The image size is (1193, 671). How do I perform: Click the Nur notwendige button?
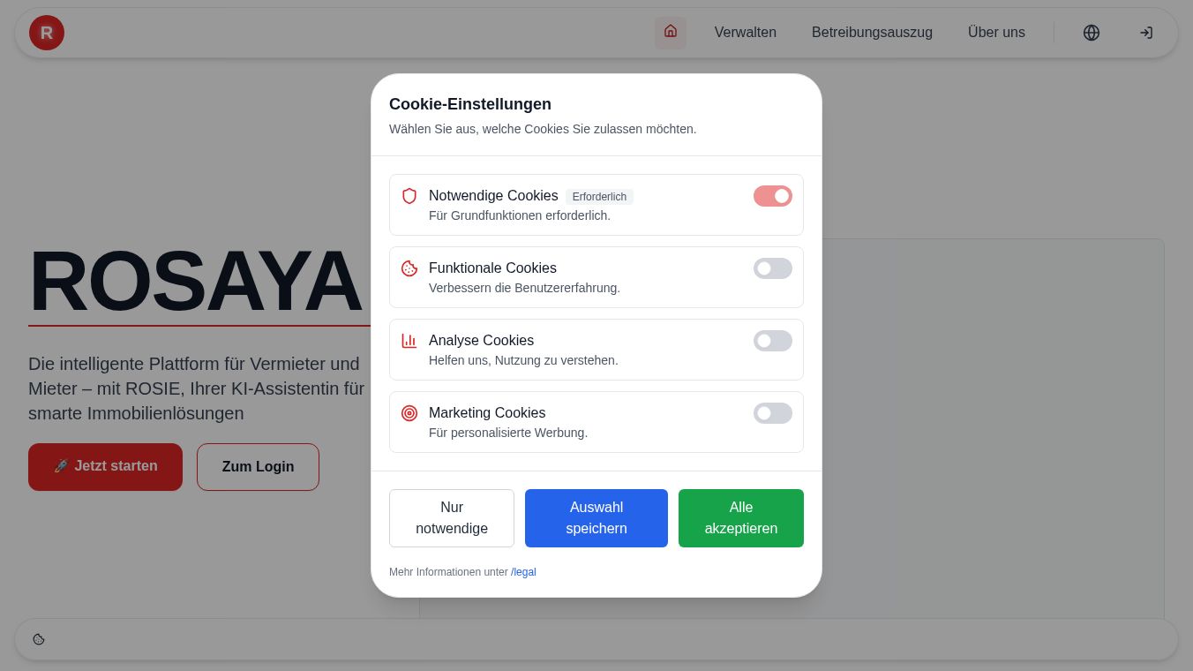click(452, 518)
